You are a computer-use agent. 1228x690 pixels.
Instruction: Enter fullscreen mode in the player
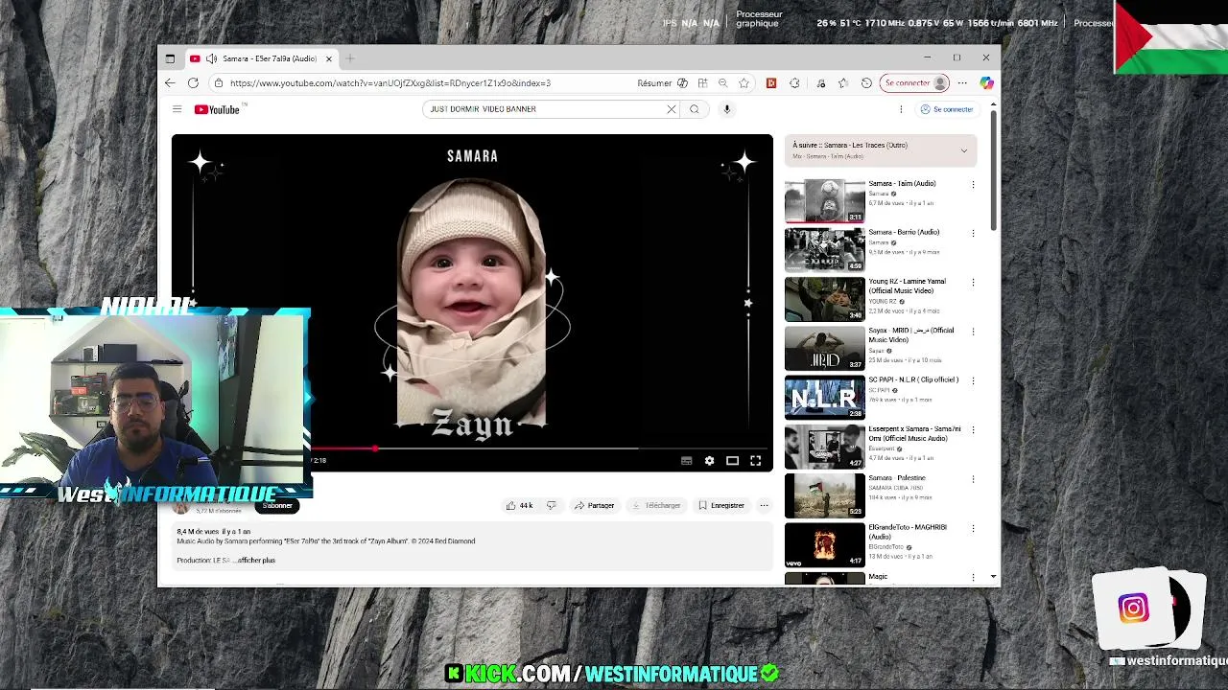coord(755,461)
